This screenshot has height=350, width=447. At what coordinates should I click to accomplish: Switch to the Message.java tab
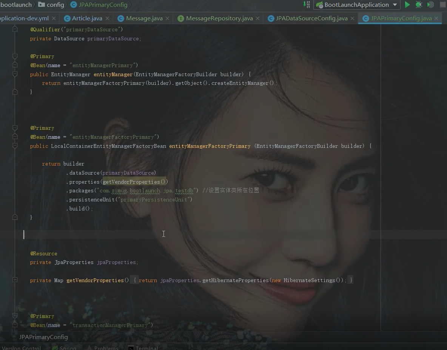(x=144, y=18)
